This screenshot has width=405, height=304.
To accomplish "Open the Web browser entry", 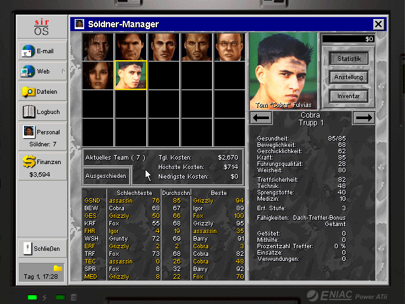I will click(42, 72).
